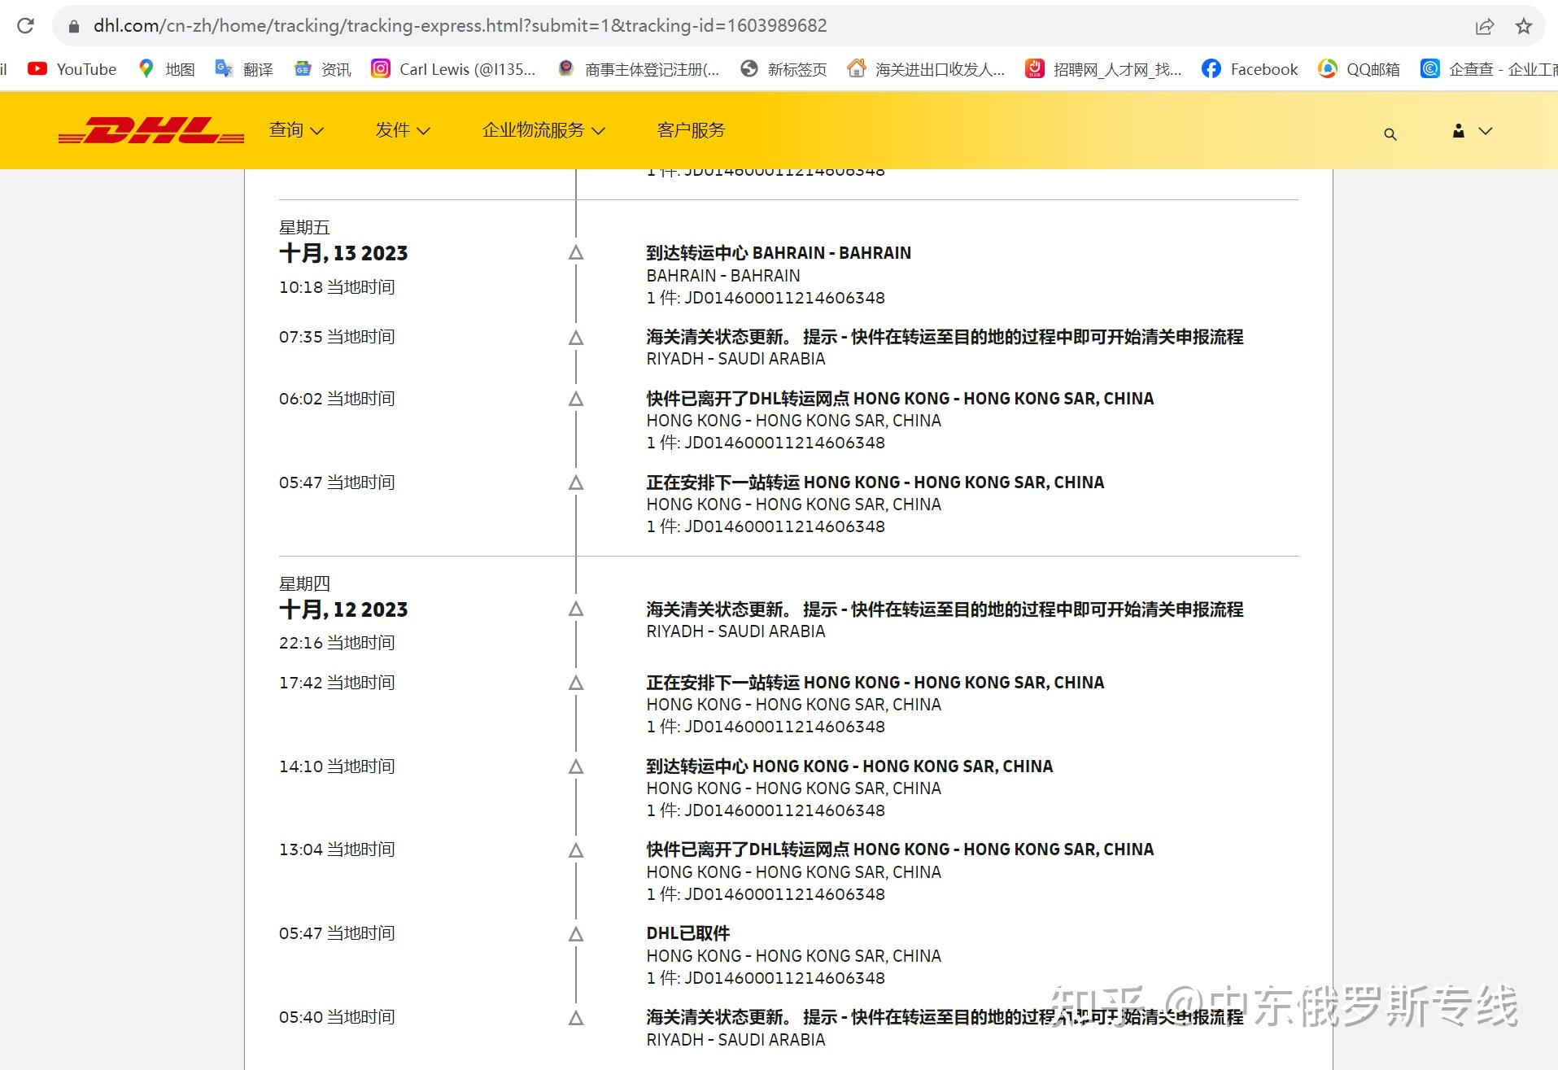
Task: Click the DHL已取件 status text
Action: (688, 933)
